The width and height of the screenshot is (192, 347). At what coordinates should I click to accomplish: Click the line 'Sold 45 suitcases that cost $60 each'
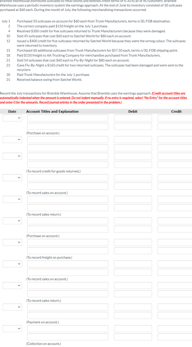click(74, 36)
